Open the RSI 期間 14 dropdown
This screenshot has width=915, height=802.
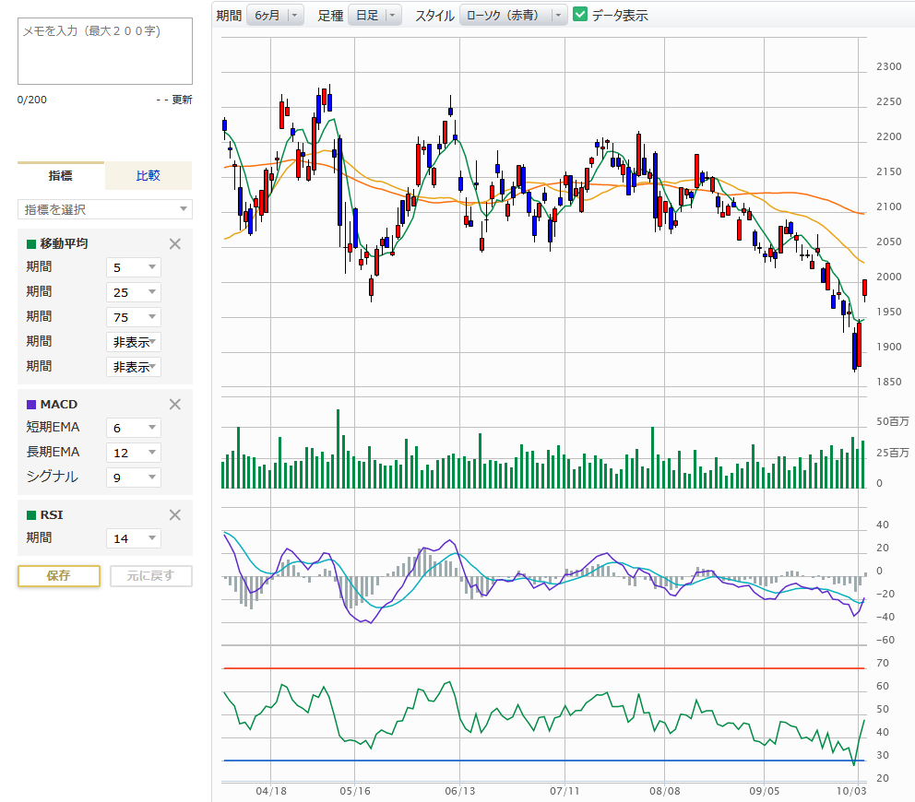point(134,538)
